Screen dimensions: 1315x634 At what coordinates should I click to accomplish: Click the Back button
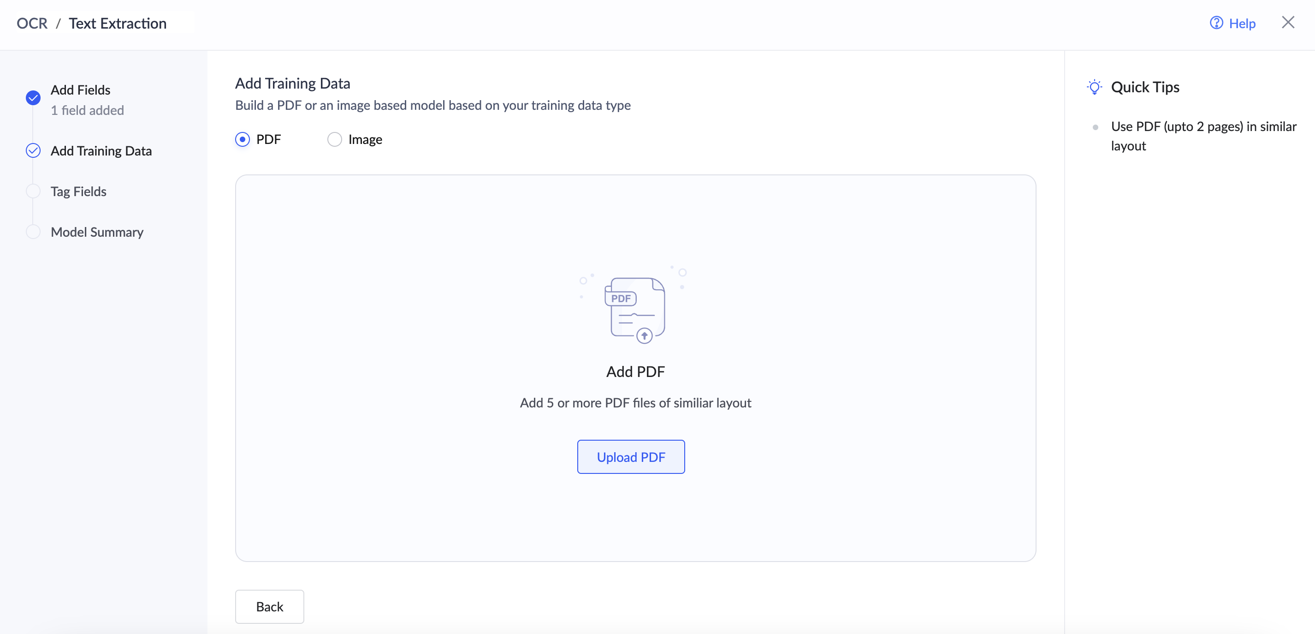pyautogui.click(x=270, y=606)
